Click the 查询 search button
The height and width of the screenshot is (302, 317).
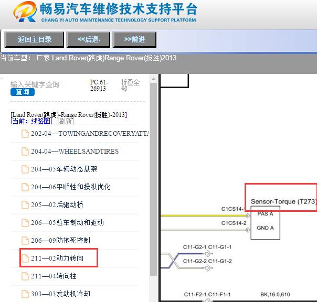point(23,92)
